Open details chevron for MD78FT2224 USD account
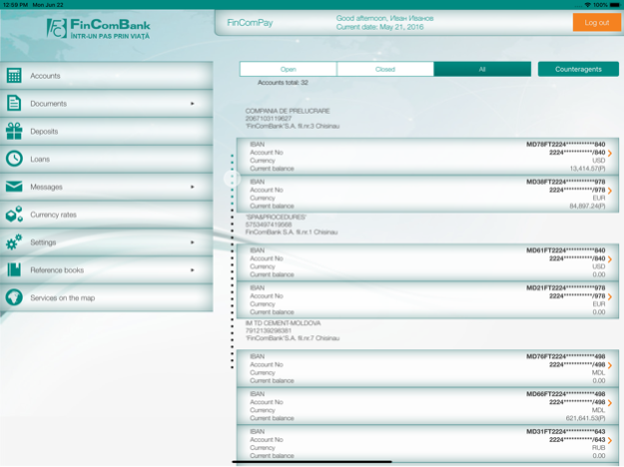 pos(610,153)
